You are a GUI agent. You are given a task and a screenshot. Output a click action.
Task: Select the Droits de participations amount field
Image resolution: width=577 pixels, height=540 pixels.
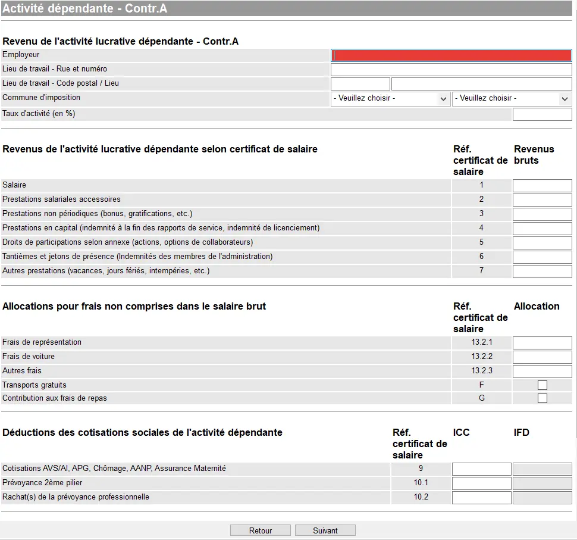(x=542, y=243)
